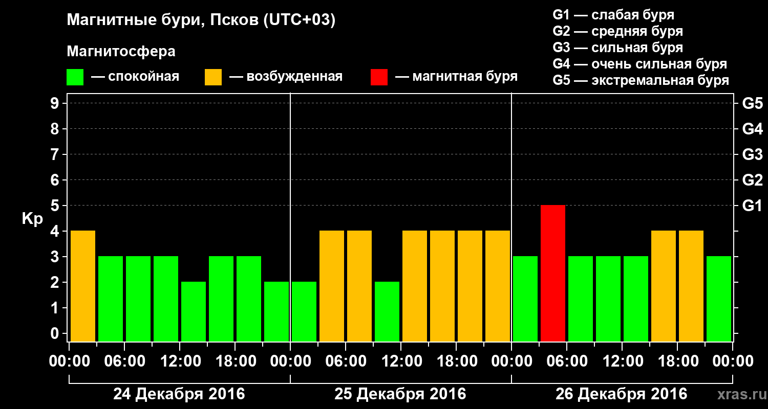The width and height of the screenshot is (768, 409).
Task: Click 'G5 — экстремальная буря' description
Action: point(641,80)
